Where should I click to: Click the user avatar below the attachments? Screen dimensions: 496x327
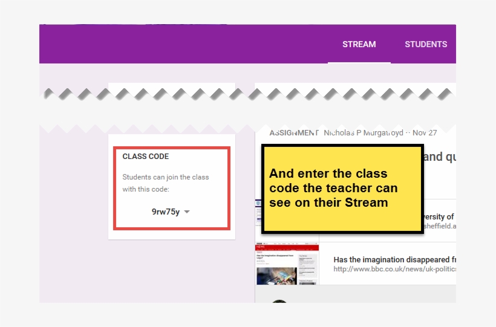pyautogui.click(x=279, y=300)
